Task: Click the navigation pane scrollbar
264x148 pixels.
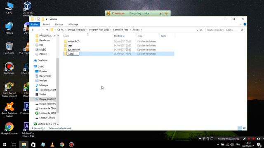Action: coord(58,85)
